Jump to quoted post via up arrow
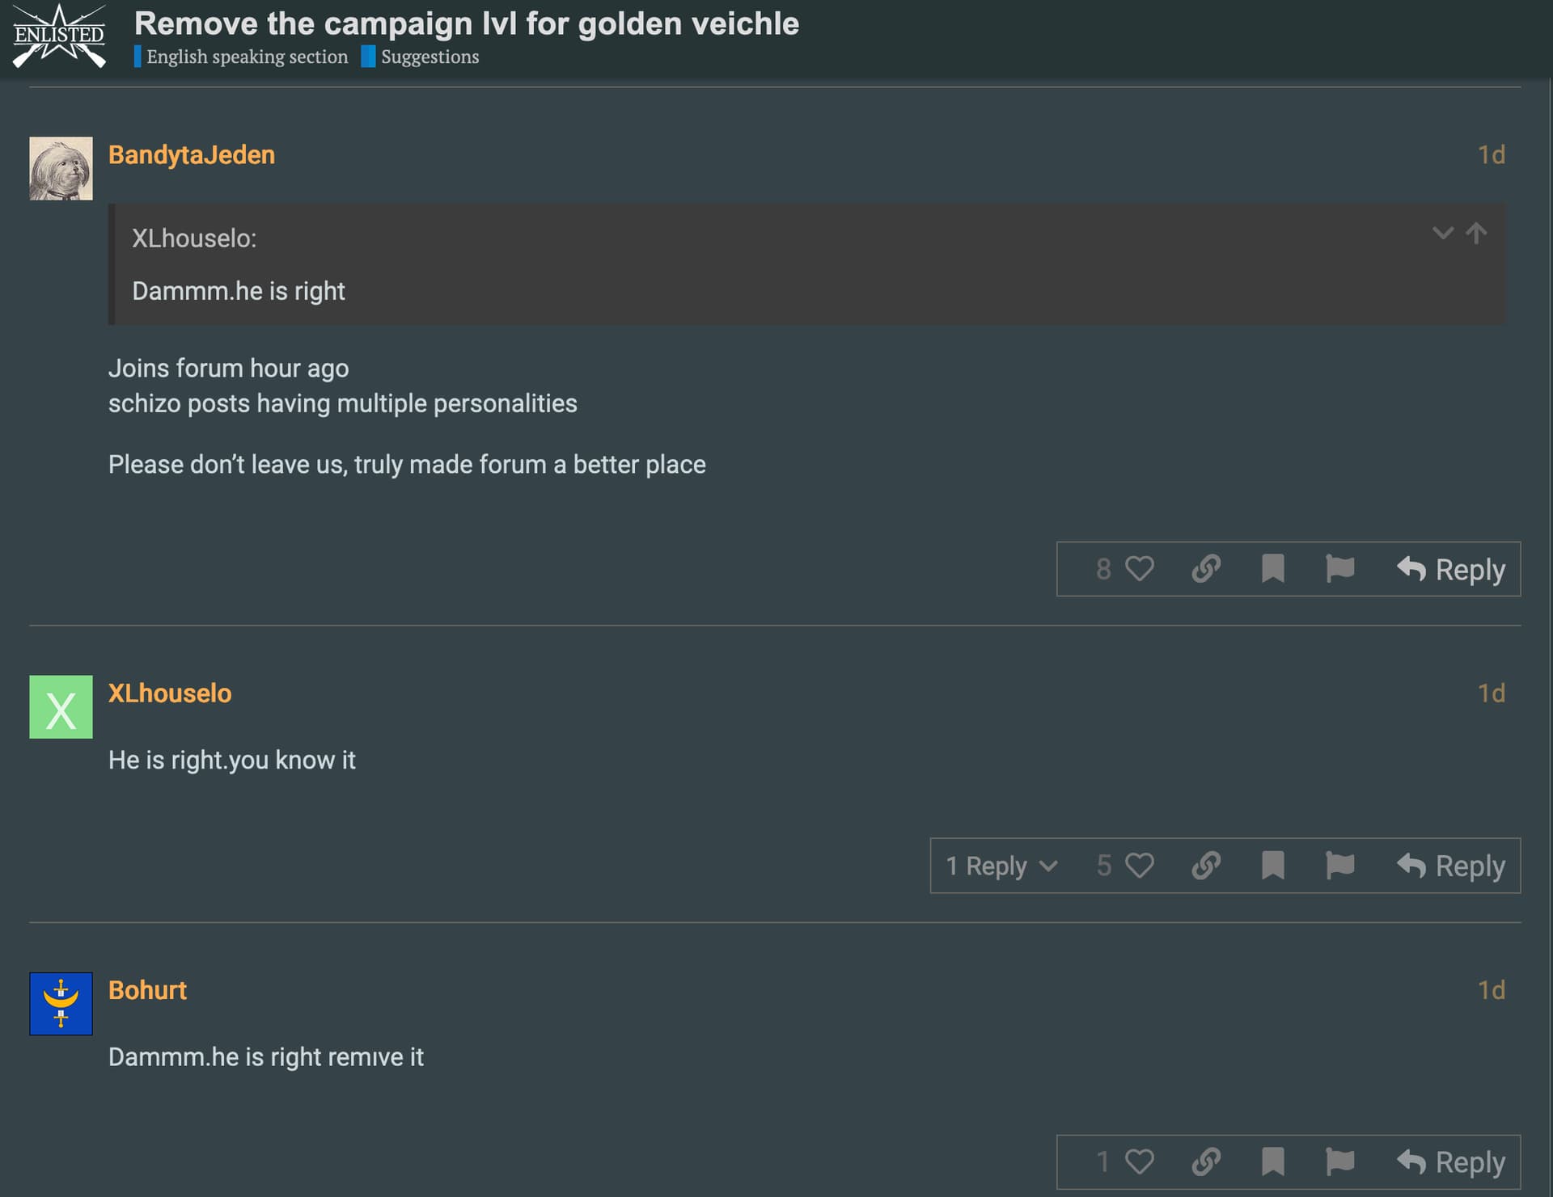The image size is (1553, 1197). pos(1476,234)
